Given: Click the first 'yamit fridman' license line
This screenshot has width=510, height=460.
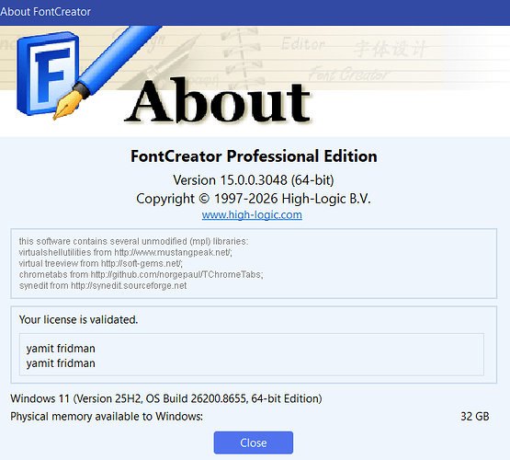Looking at the screenshot, I should [x=61, y=349].
